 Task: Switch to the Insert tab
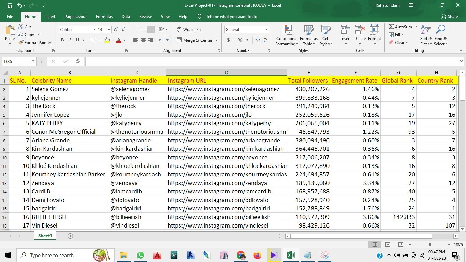(50, 17)
